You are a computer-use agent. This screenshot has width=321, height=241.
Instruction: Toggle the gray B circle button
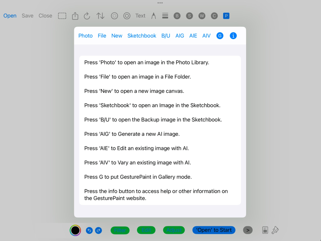tap(177, 16)
